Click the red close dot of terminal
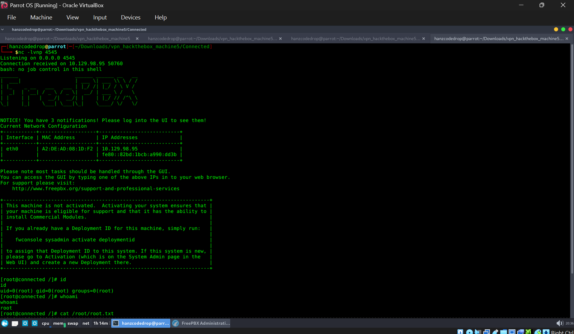Viewport: 574px width, 334px height. click(x=570, y=29)
